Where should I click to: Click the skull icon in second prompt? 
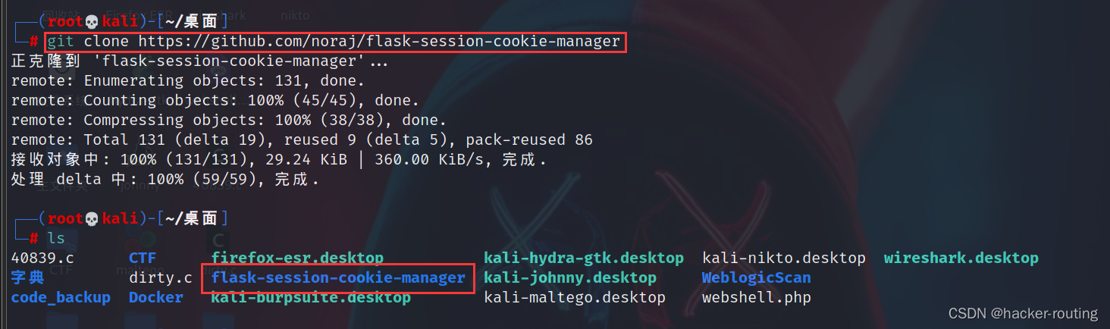point(92,219)
